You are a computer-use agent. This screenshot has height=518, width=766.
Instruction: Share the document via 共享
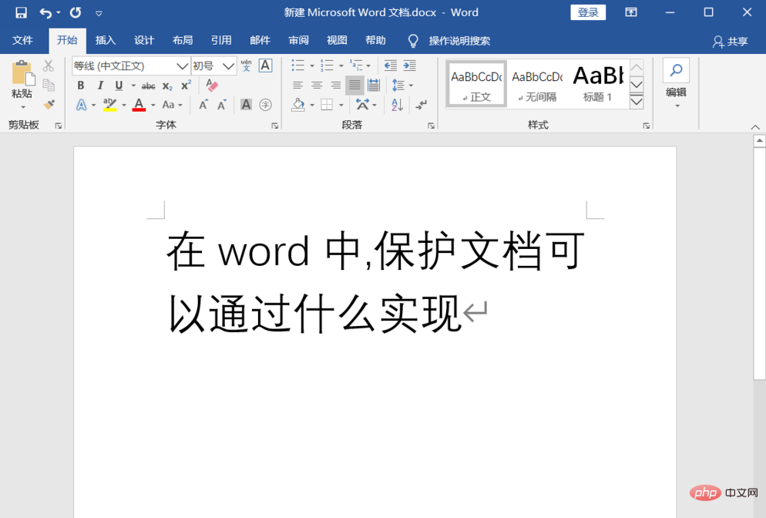click(x=731, y=42)
